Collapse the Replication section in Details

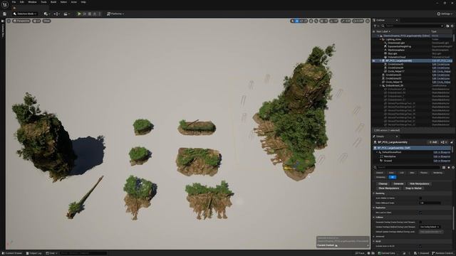(374, 208)
